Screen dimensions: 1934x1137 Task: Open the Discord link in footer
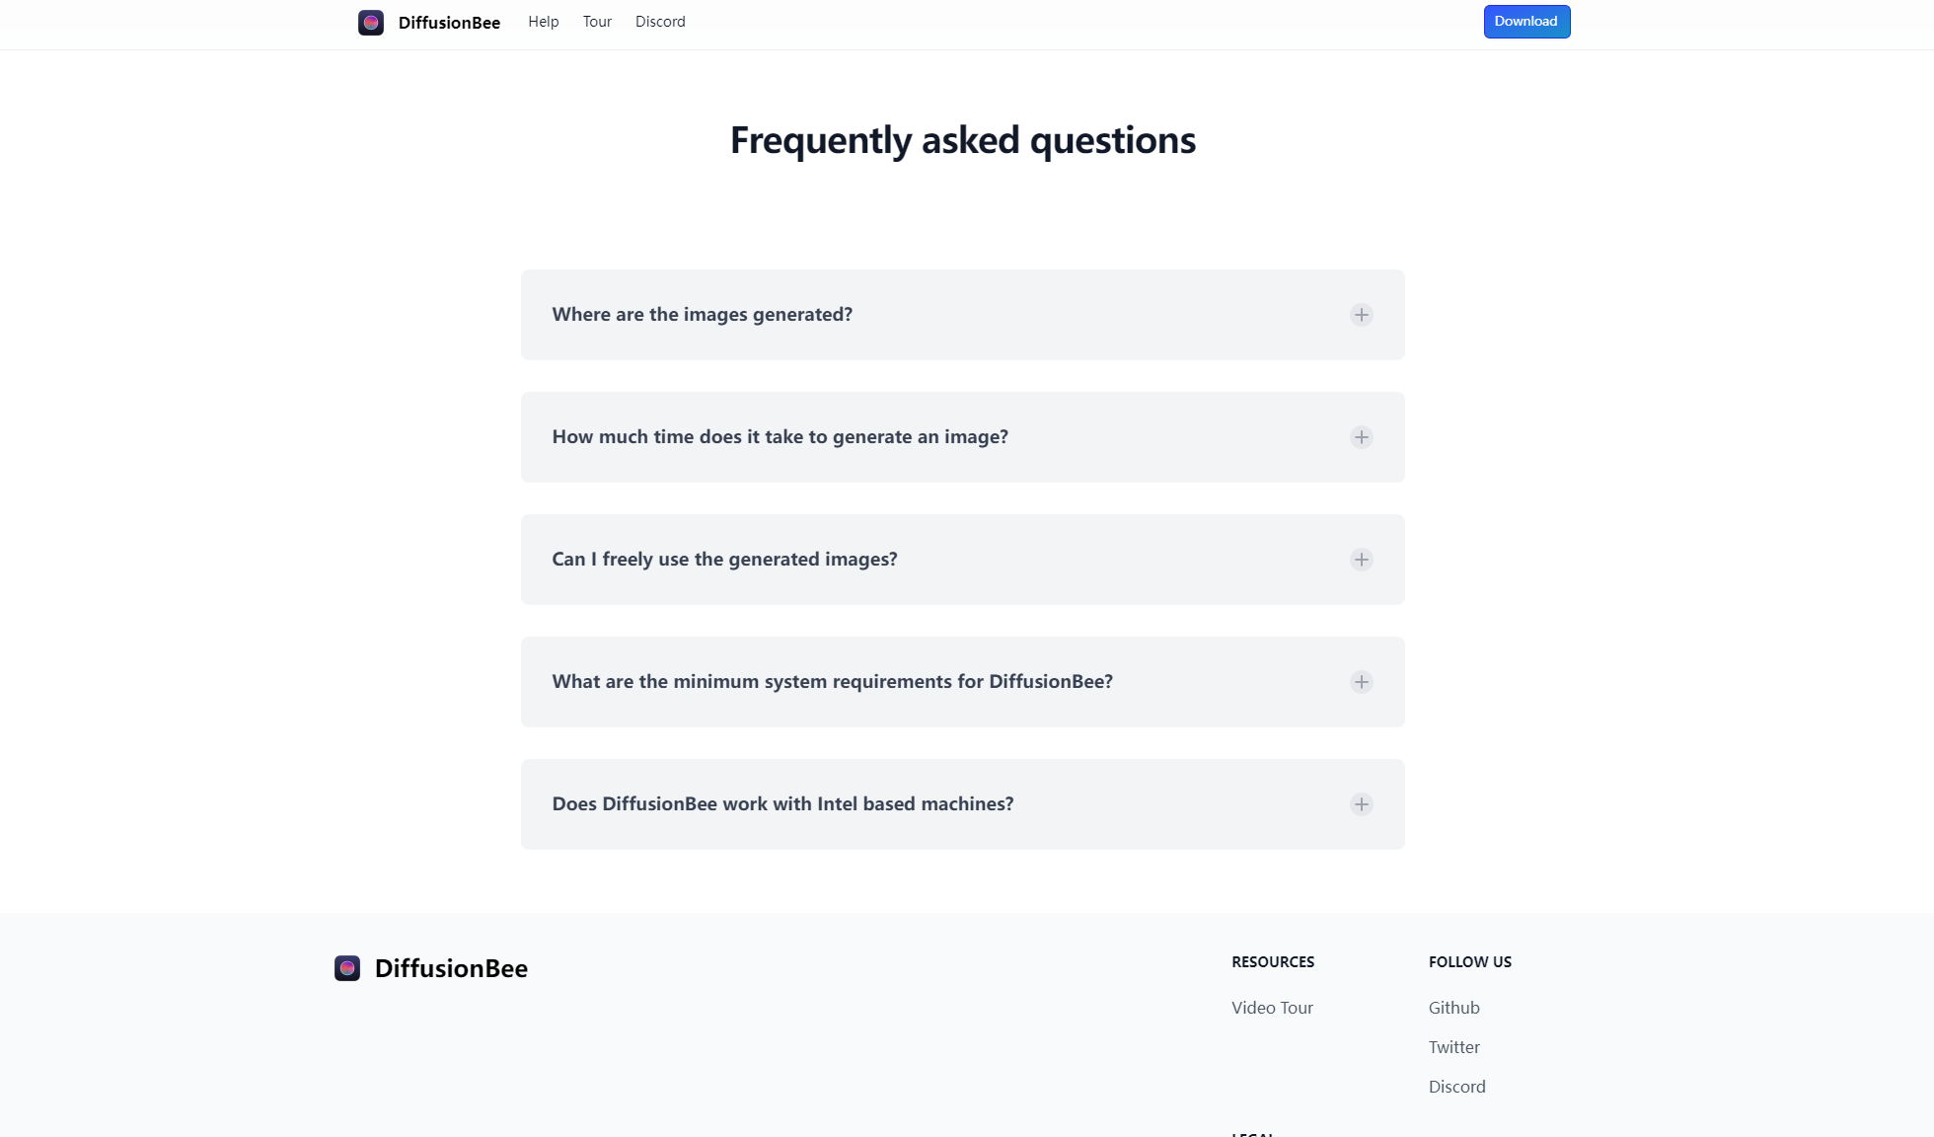(1456, 1087)
